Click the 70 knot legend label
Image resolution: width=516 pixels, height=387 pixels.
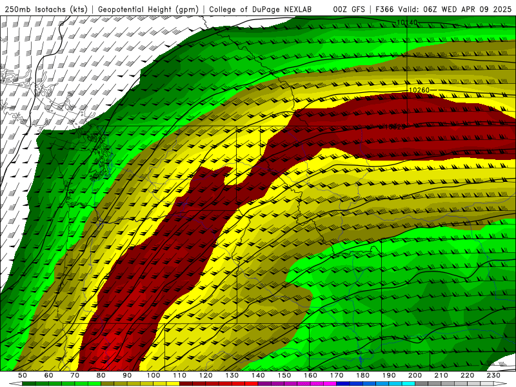75,375
